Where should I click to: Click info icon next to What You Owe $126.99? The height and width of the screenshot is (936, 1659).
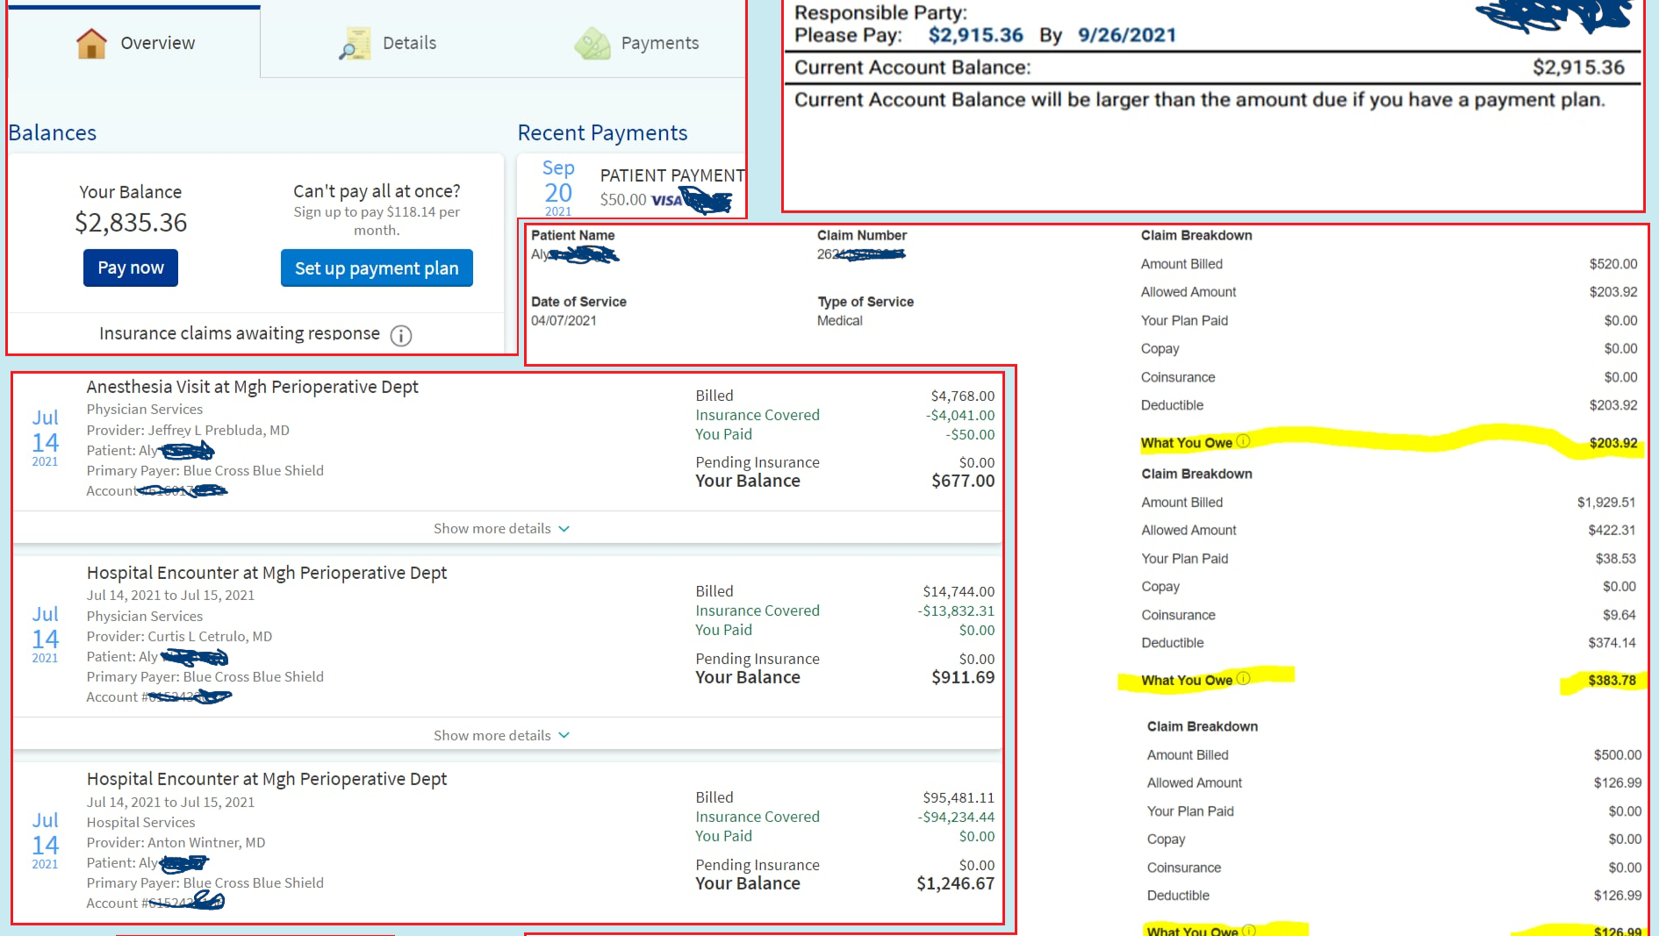(1249, 930)
